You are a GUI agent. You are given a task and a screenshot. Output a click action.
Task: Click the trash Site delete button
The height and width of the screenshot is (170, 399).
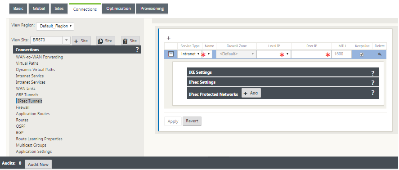pyautogui.click(x=130, y=41)
